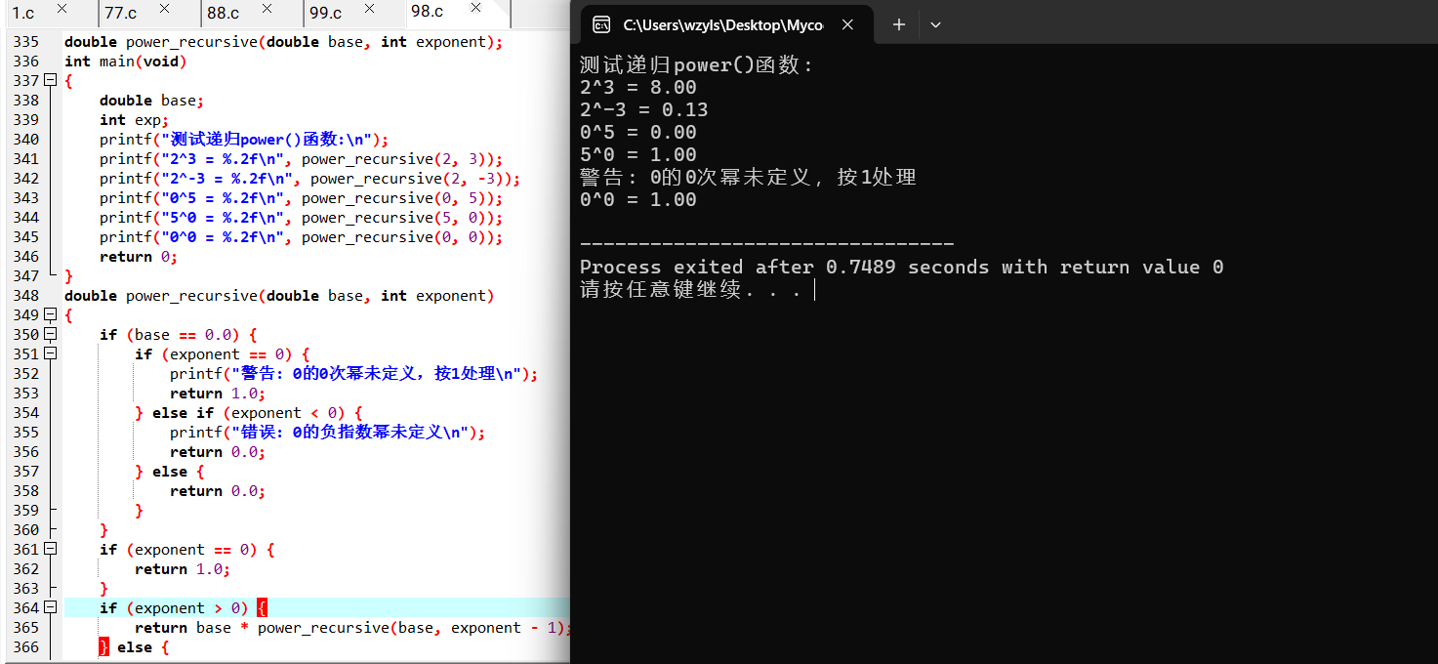Click the "return 0;" line
Image resolution: width=1438 pixels, height=664 pixels.
pyautogui.click(x=139, y=257)
